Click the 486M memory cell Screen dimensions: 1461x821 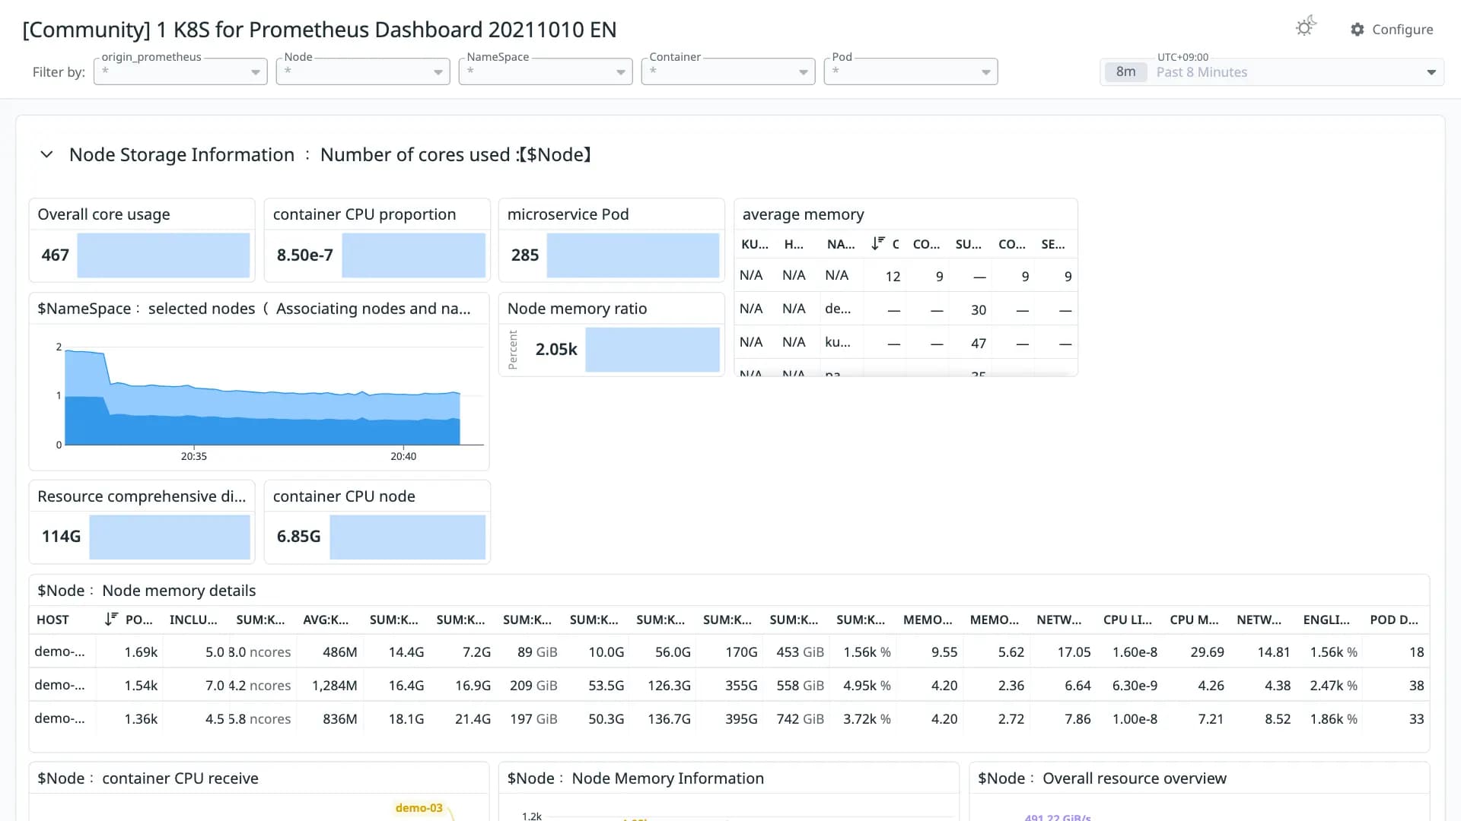(x=339, y=652)
